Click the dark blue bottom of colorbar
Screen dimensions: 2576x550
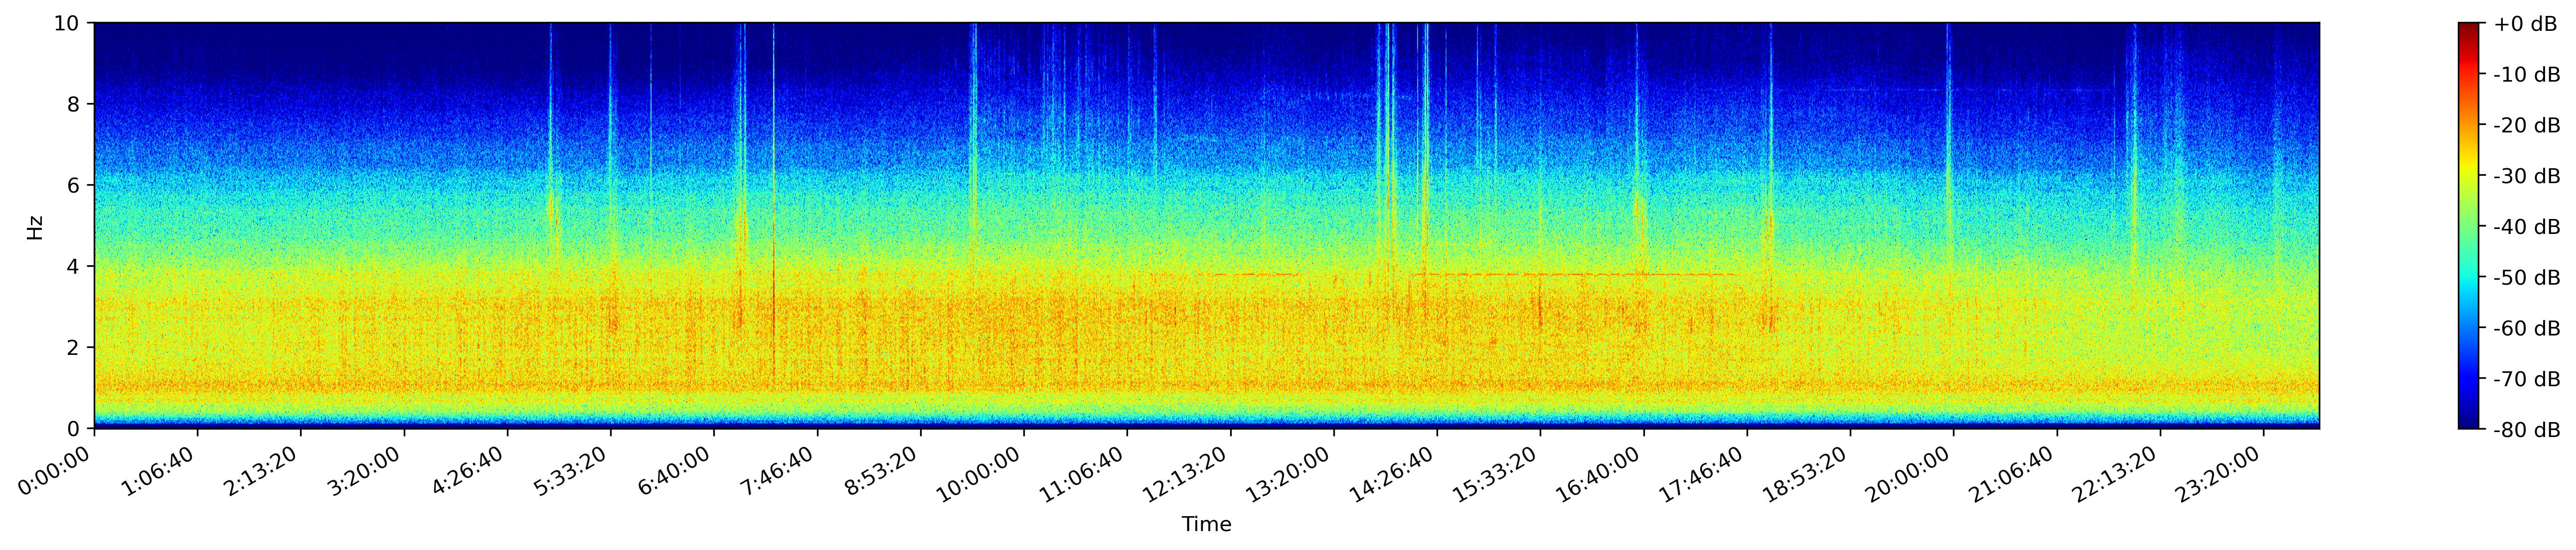pyautogui.click(x=2469, y=424)
